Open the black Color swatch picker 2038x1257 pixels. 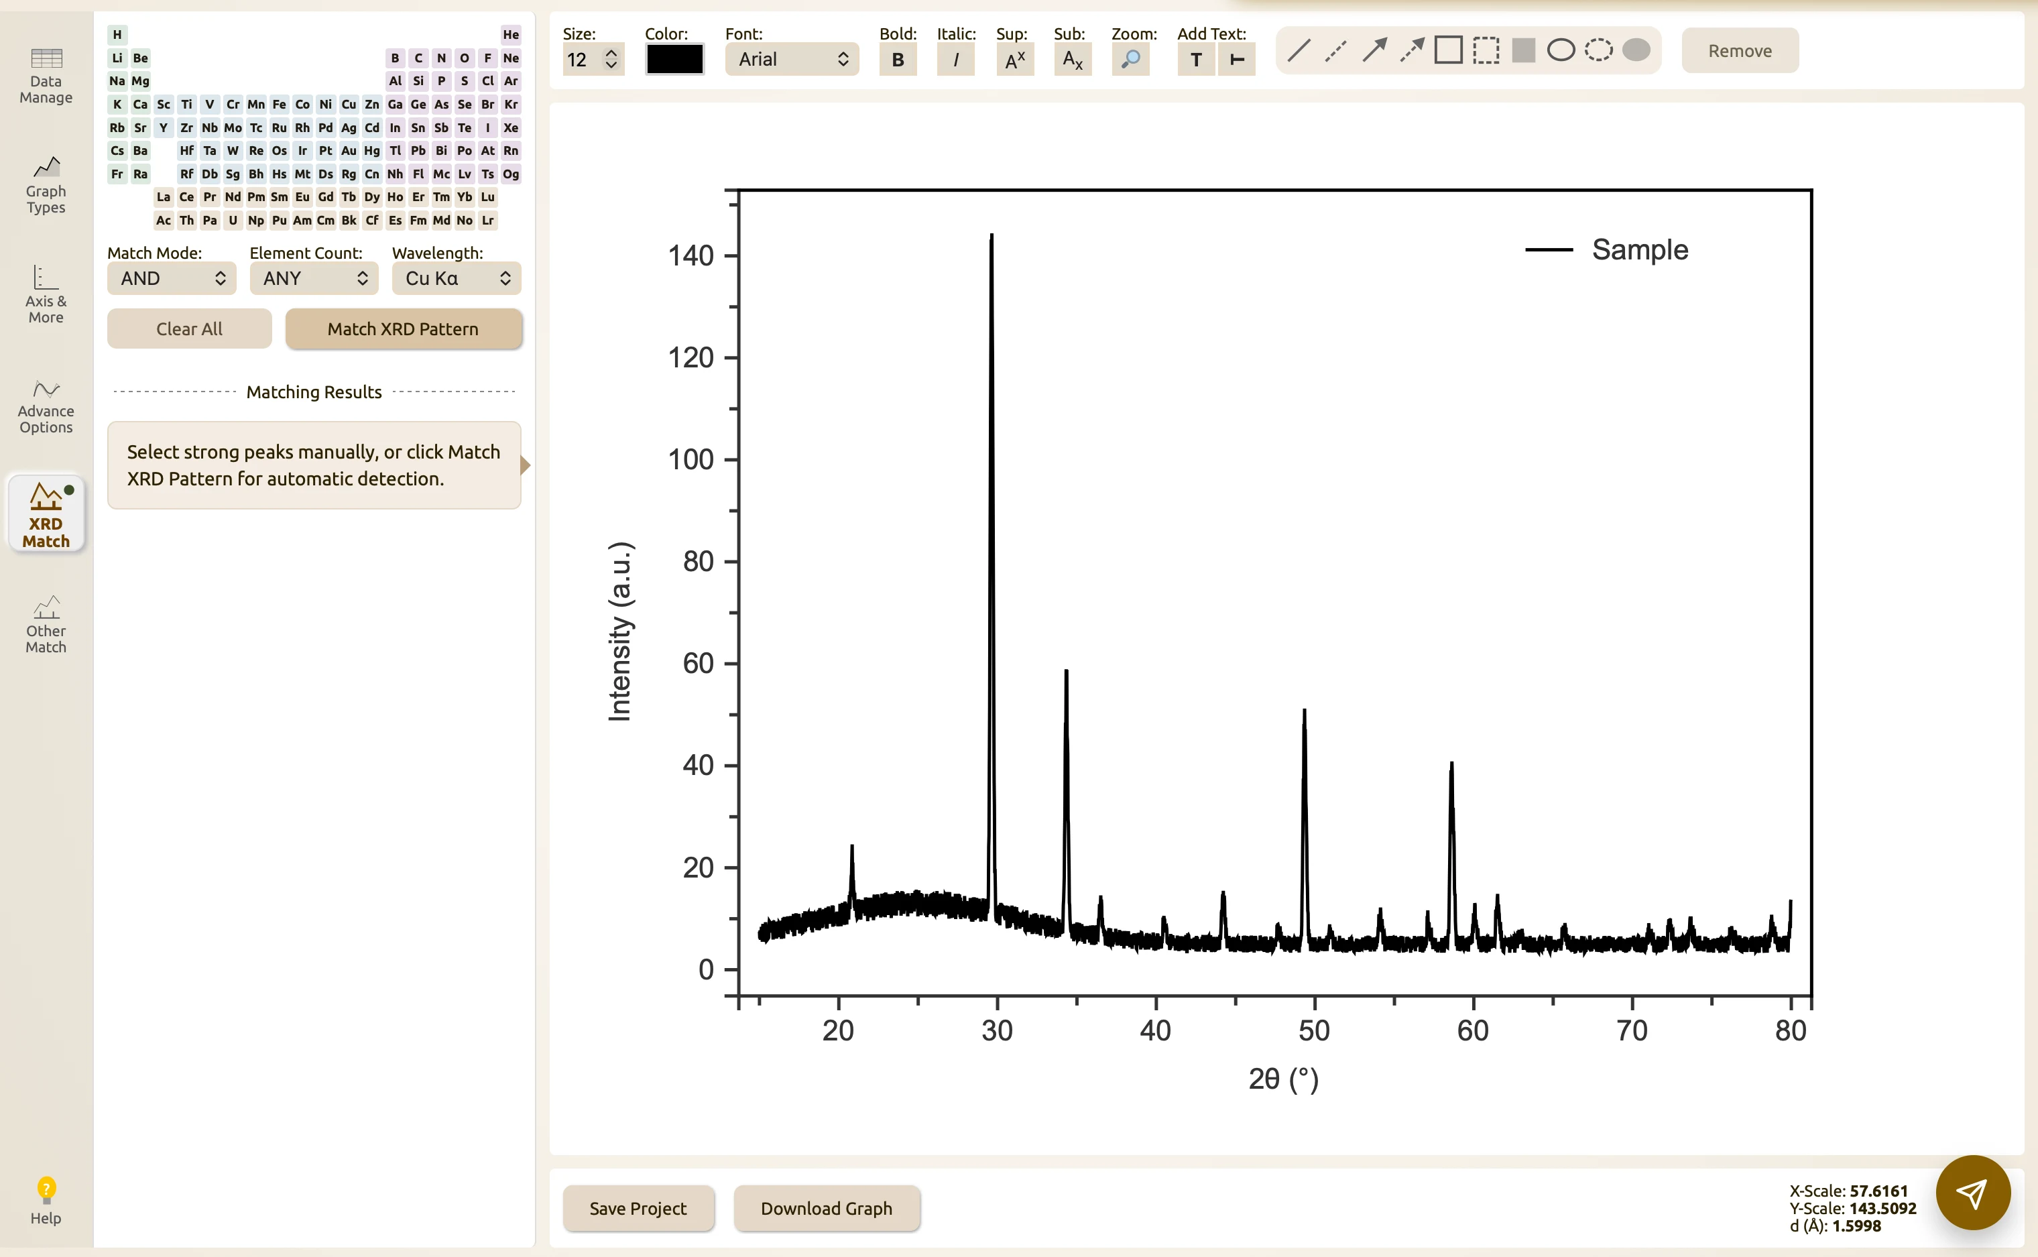click(675, 59)
